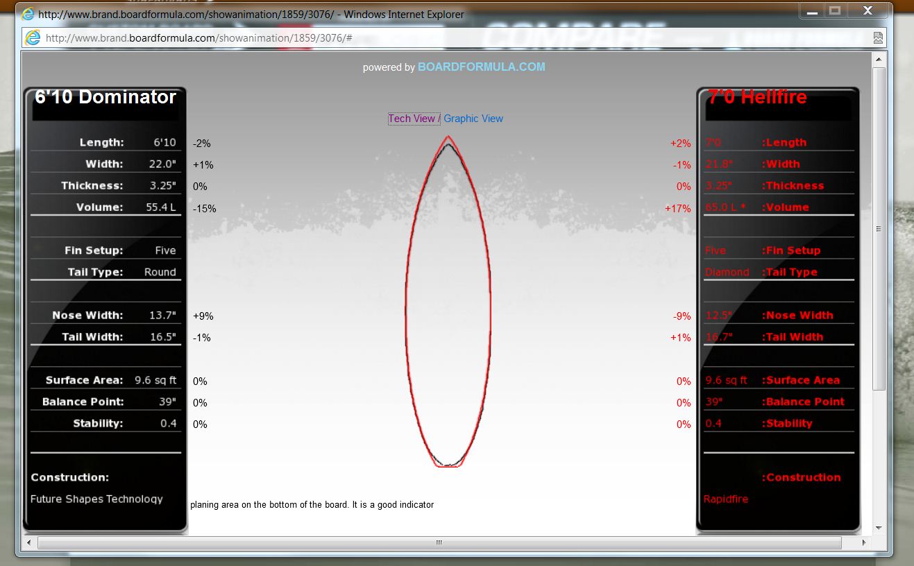Click the Dominator "Surface Area:" label

coord(84,380)
